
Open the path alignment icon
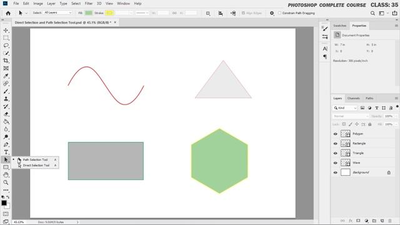(221, 13)
